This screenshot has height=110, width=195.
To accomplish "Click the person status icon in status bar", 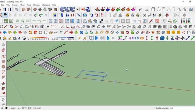I will point(6,108).
